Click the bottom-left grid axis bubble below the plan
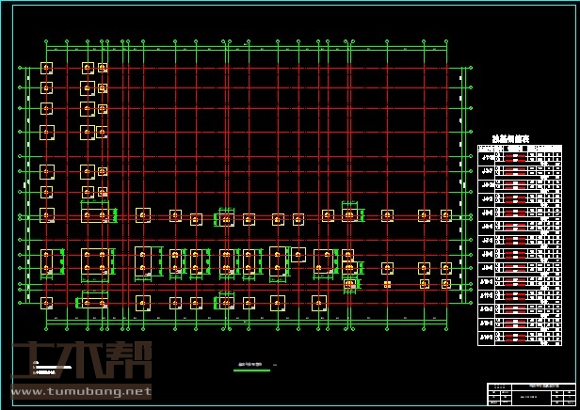The height and width of the screenshot is (410, 580). coord(46,328)
